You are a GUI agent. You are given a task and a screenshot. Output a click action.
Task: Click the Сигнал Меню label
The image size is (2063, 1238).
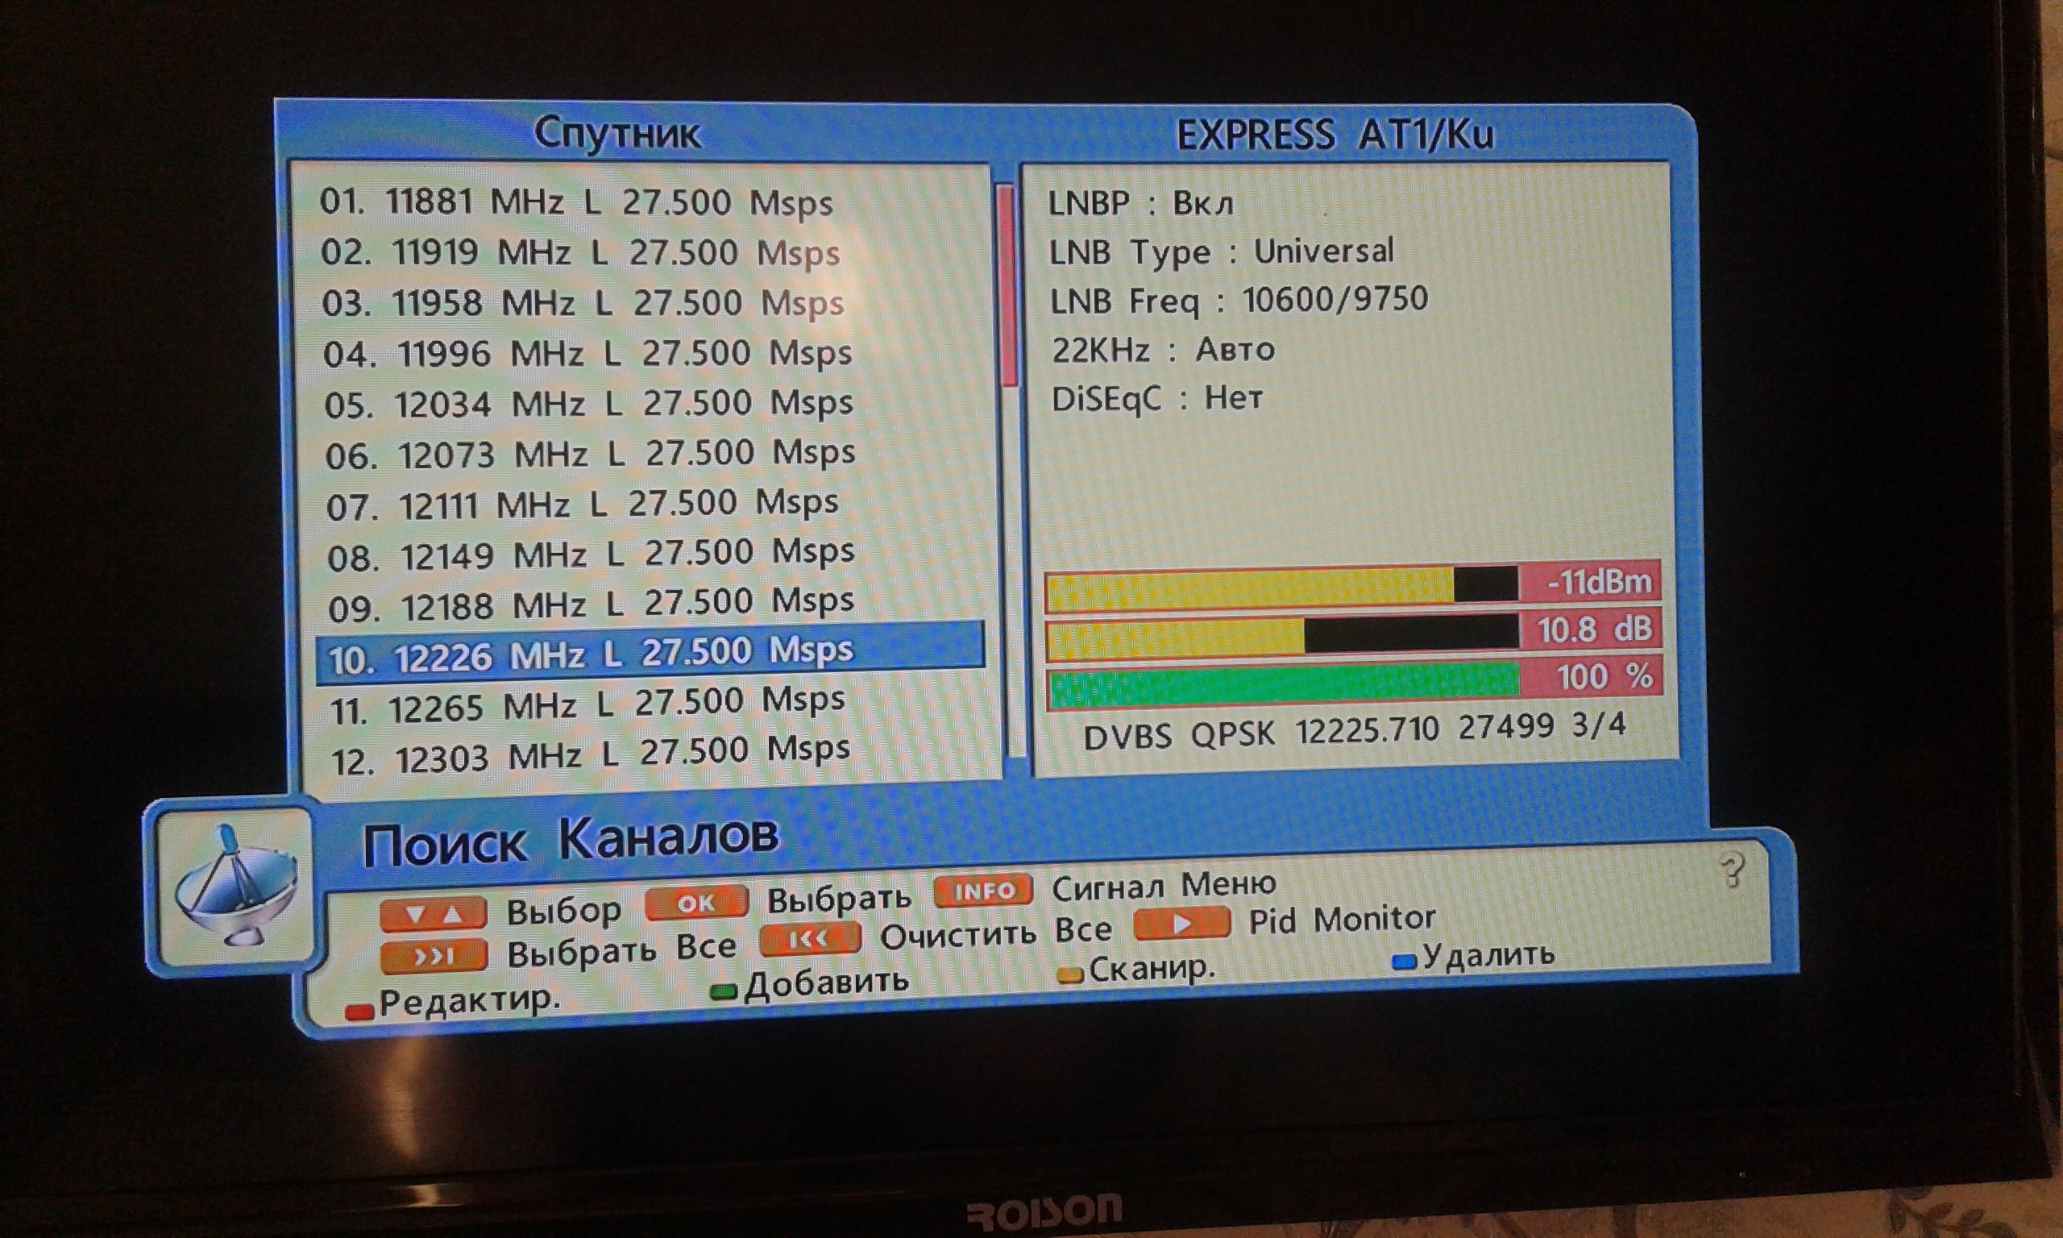click(1164, 885)
